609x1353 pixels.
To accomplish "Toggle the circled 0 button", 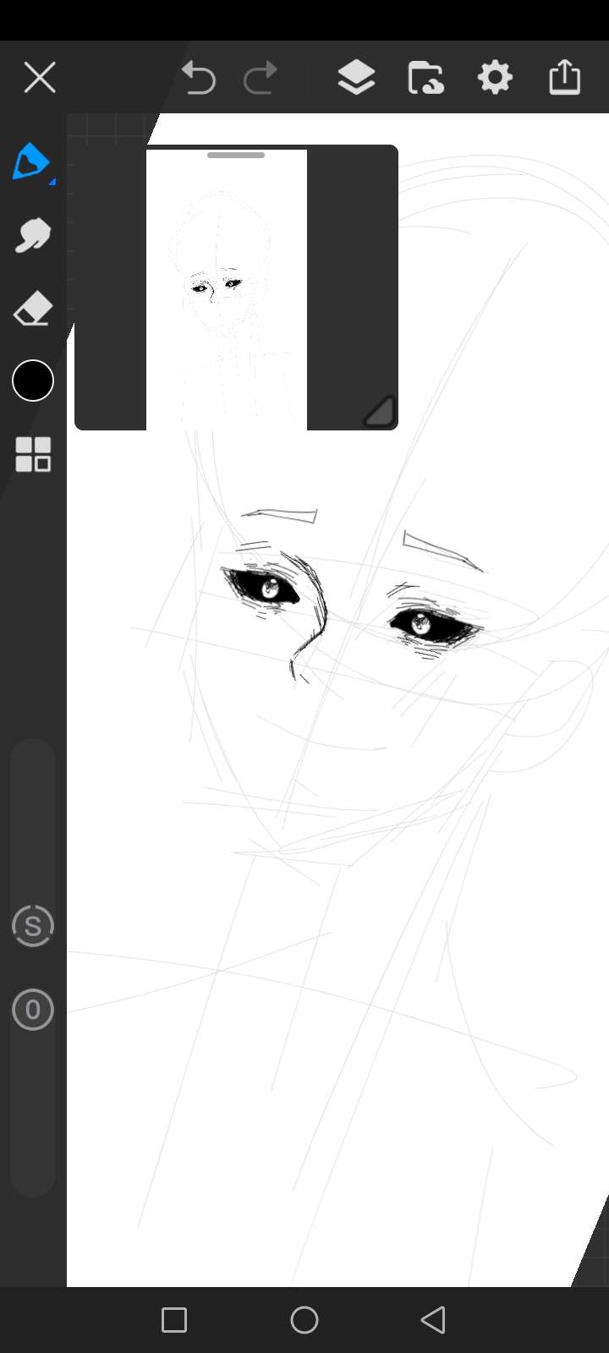I will (33, 1010).
